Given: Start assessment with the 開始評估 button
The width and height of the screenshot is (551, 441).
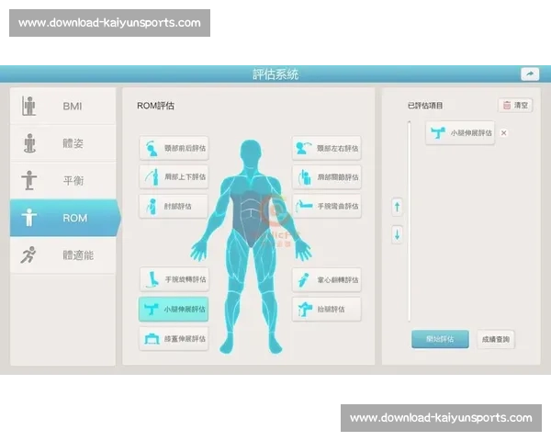Looking at the screenshot, I should 440,339.
